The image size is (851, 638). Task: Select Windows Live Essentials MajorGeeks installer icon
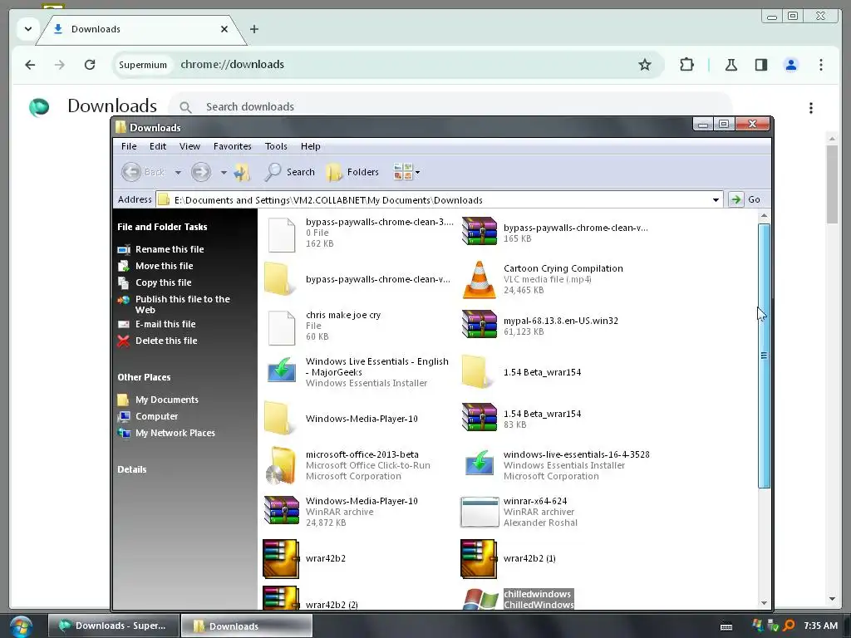(x=282, y=370)
